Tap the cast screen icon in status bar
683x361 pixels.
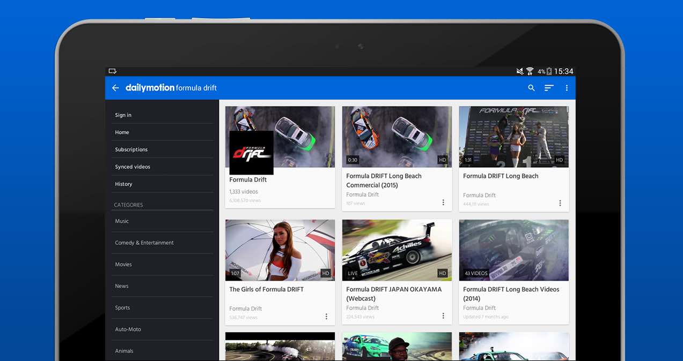pyautogui.click(x=112, y=71)
